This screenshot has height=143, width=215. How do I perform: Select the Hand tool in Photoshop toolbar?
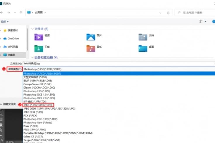1,125
